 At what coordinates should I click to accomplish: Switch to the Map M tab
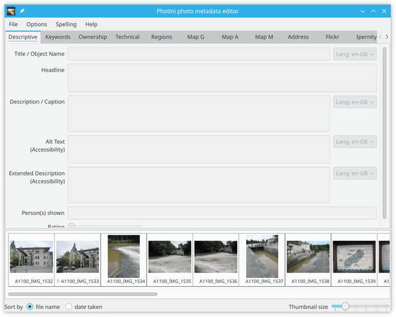pos(264,37)
